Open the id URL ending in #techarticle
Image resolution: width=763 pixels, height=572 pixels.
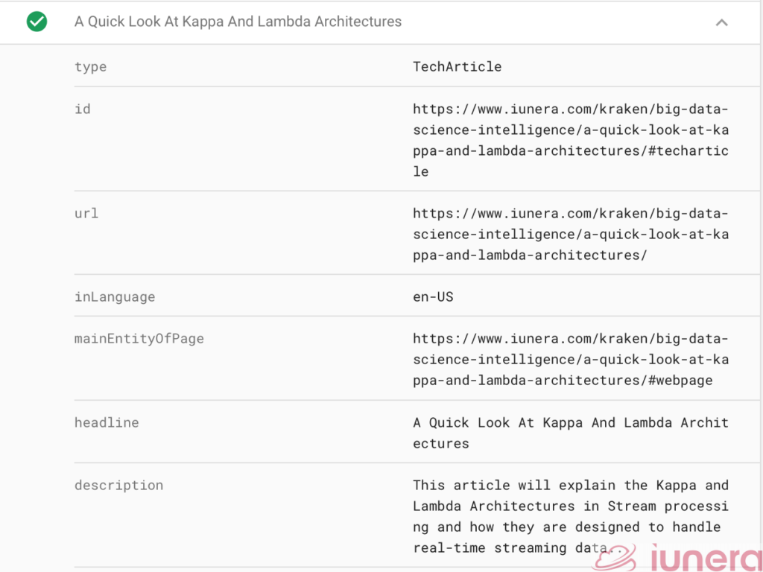pyautogui.click(x=570, y=140)
